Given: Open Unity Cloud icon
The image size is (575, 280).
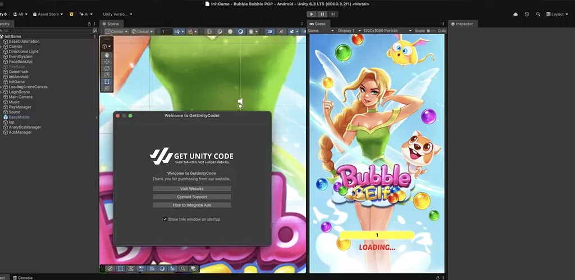Looking at the screenshot, I should point(515,14).
